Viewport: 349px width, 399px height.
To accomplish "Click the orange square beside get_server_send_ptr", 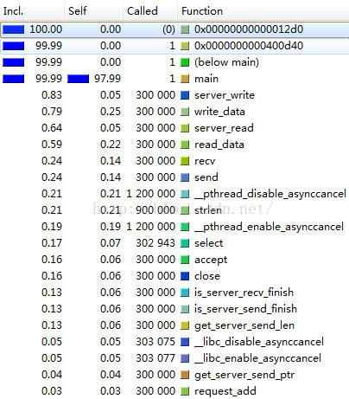I will pos(185,375).
